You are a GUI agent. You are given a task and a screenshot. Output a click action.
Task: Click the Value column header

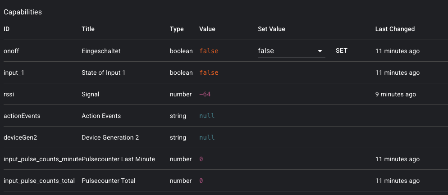(207, 29)
